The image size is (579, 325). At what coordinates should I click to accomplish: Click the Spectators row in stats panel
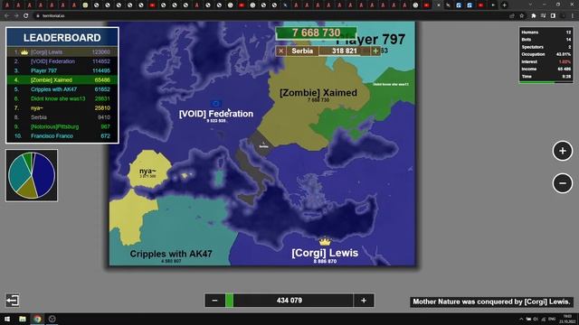[546, 47]
